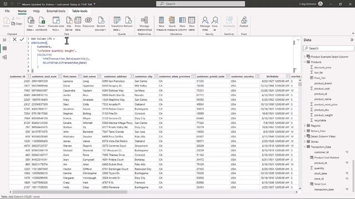The width and height of the screenshot is (355, 199).
Task: Click Transform data in ribbon
Action: point(117,23)
